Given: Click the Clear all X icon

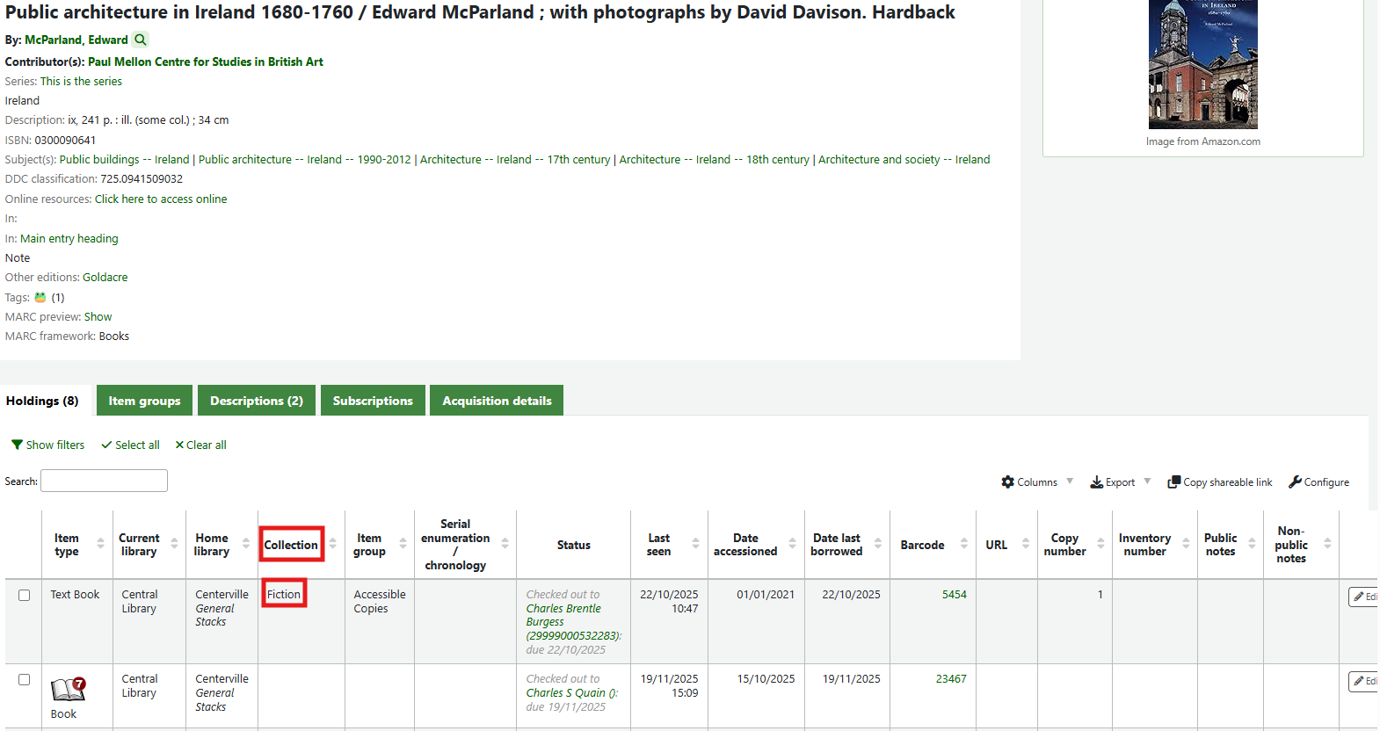Looking at the screenshot, I should [x=179, y=445].
